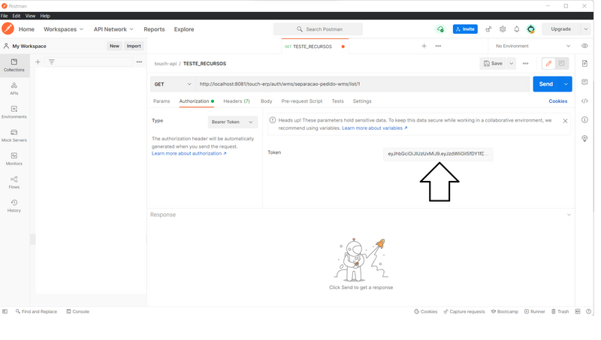Expand the Send button dropdown arrow
Image resolution: width=601 pixels, height=340 pixels.
click(x=566, y=84)
